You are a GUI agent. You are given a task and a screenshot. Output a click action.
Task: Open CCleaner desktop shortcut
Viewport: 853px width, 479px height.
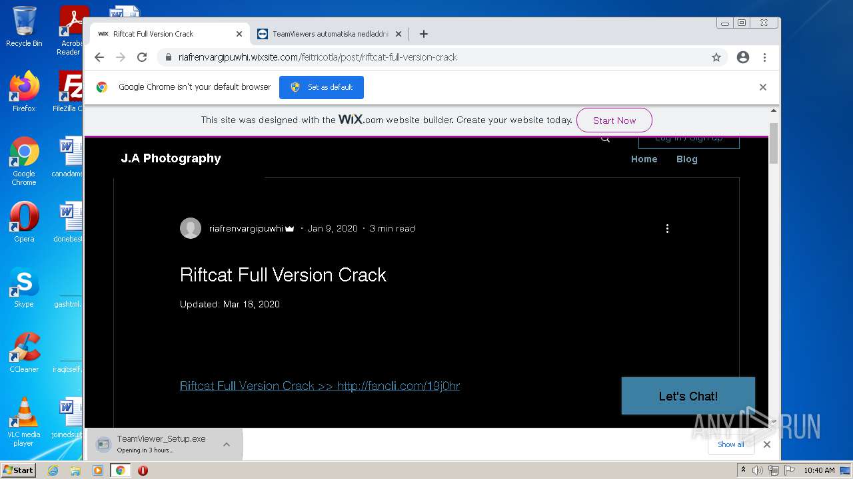pyautogui.click(x=24, y=352)
